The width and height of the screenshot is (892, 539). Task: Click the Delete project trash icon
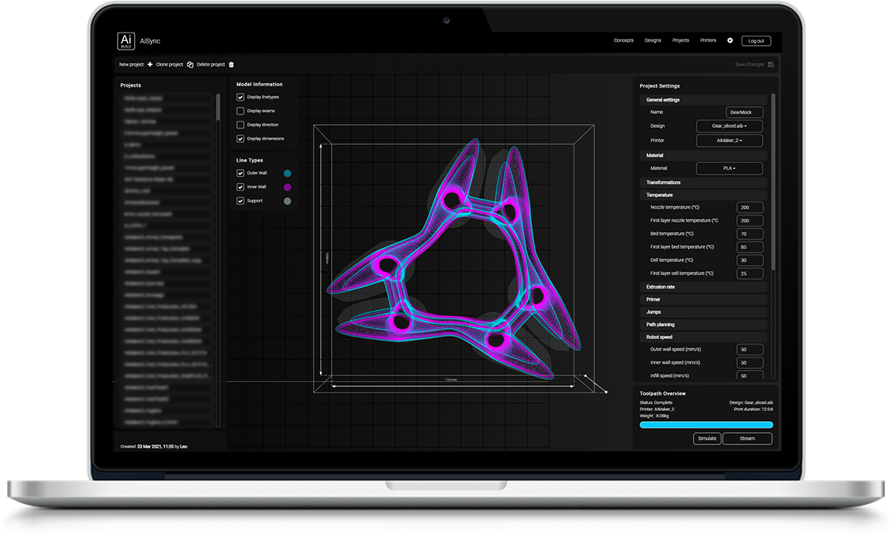point(231,64)
